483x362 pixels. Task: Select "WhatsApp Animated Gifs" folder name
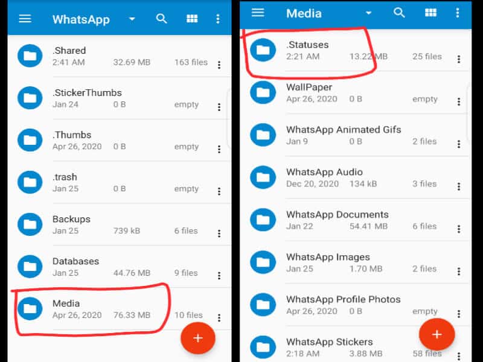click(x=344, y=130)
